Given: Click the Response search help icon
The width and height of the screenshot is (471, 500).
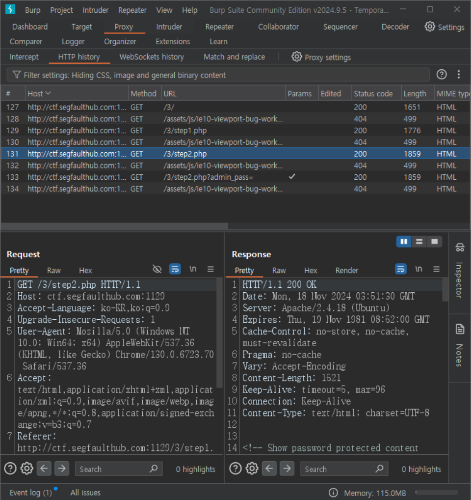Looking at the screenshot, I should tap(235, 469).
